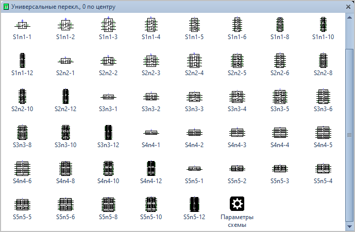The image size is (355, 232).
Task: Pick the S1n1-4 switch icon
Action: click(x=151, y=25)
